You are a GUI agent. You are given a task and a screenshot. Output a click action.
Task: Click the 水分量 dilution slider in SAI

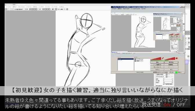(x=168, y=81)
